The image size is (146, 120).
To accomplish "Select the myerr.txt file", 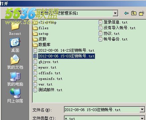I will pos(45,67).
